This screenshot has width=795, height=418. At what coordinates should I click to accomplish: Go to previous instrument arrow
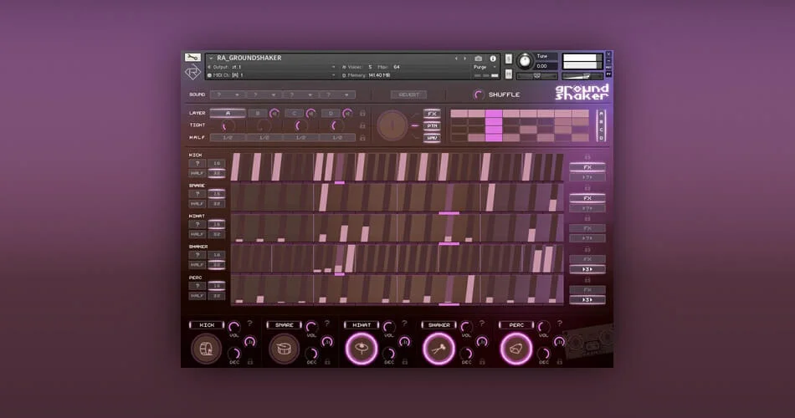(456, 59)
